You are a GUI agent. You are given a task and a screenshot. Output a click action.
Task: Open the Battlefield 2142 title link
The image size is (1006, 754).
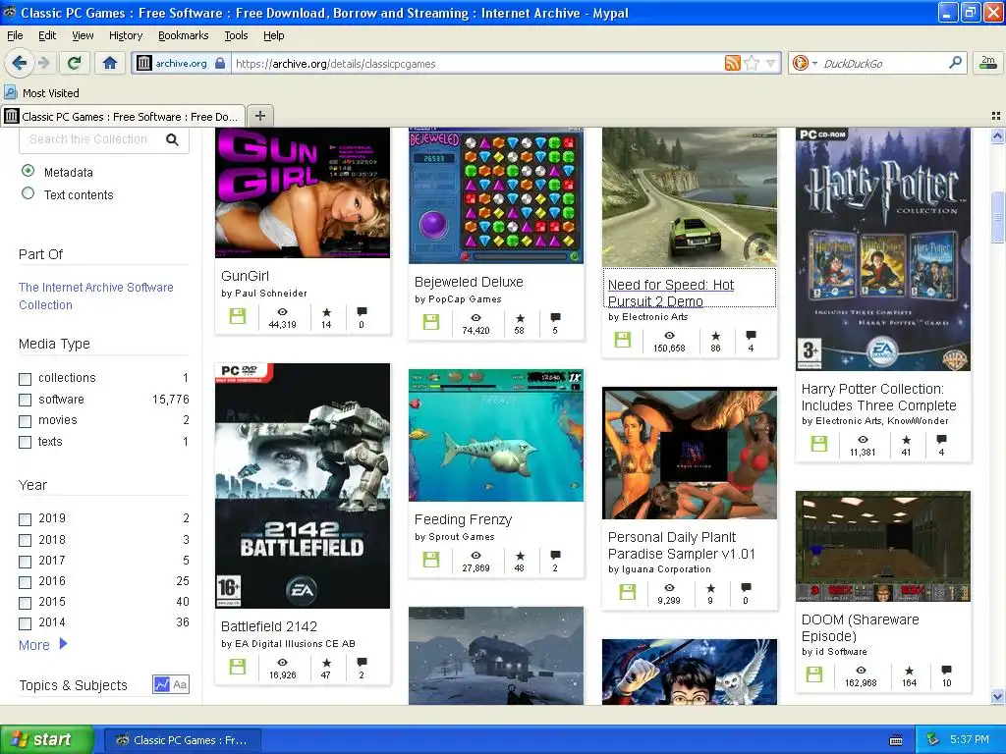[269, 626]
